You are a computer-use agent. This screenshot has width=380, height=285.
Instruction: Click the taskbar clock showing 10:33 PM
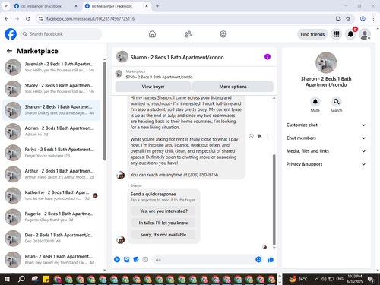pyautogui.click(x=355, y=279)
